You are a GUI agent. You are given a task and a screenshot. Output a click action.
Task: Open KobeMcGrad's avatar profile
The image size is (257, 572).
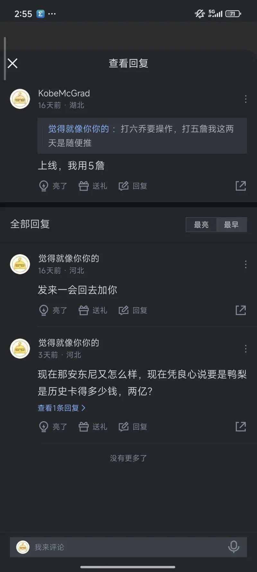pyautogui.click(x=20, y=99)
